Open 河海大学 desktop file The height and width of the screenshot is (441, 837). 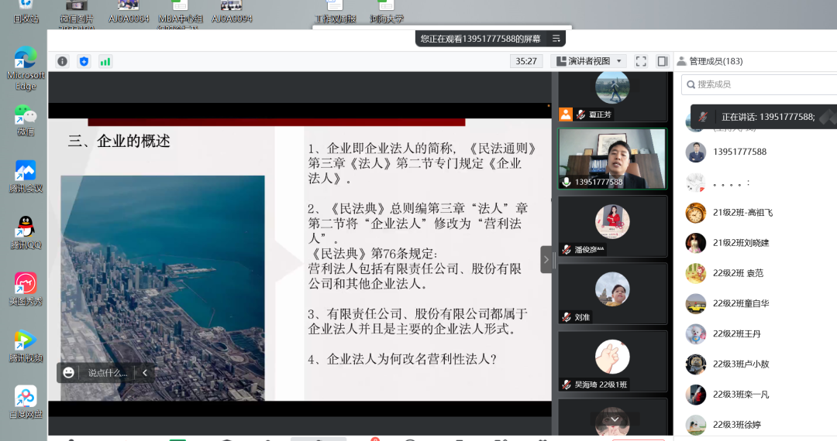387,12
